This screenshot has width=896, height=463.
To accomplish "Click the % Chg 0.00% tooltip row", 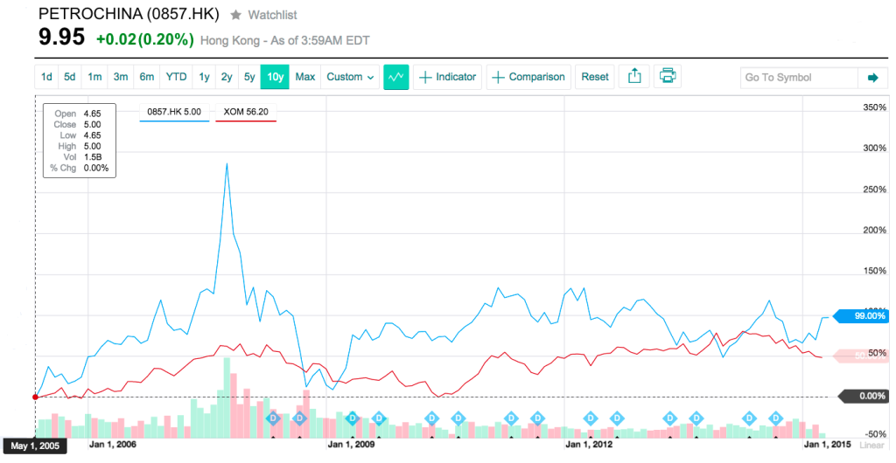I will click(x=80, y=168).
